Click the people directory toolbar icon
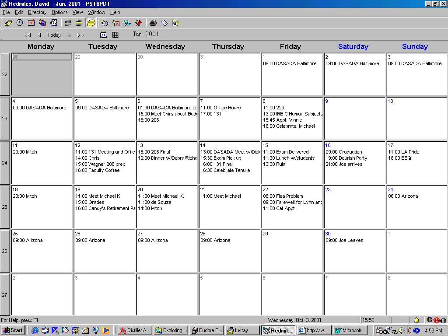 click(43, 23)
